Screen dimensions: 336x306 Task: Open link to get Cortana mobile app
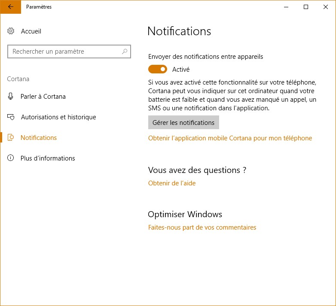[x=230, y=138]
